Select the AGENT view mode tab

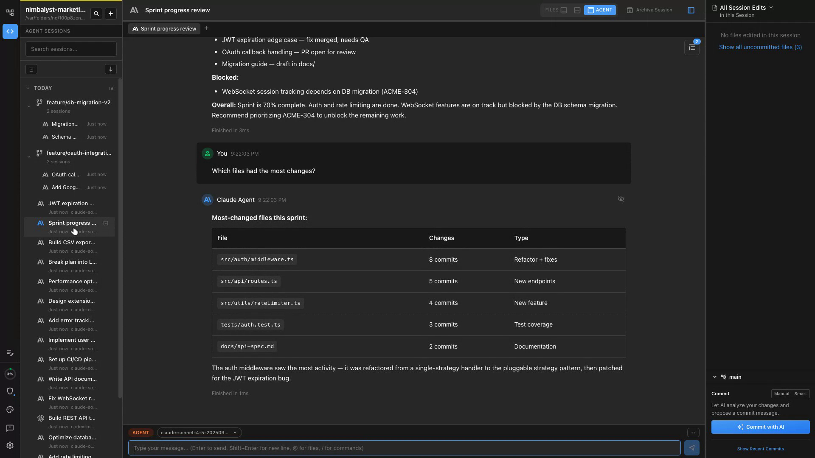point(600,10)
